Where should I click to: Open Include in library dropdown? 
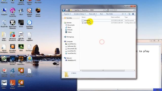click(x=80, y=14)
